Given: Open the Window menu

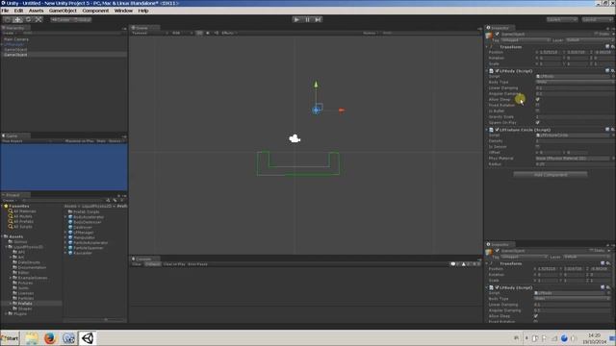Looking at the screenshot, I should click(123, 11).
